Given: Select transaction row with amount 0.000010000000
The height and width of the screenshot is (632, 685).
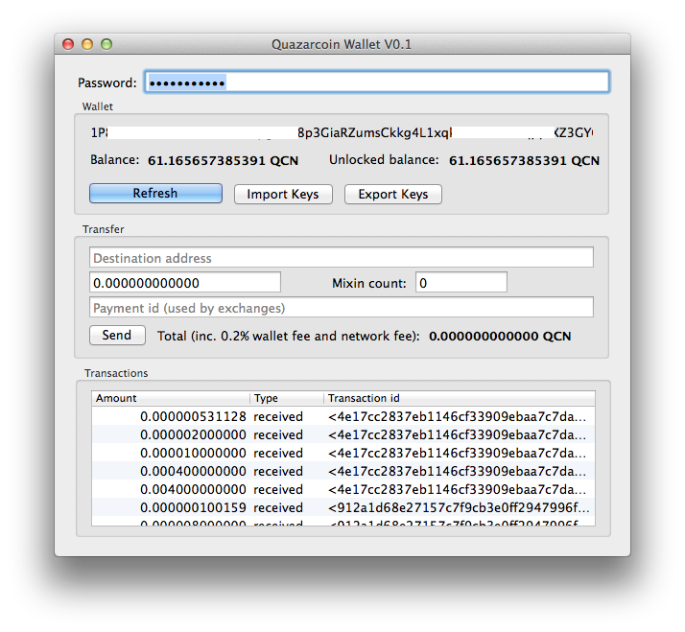Looking at the screenshot, I should pos(343,453).
